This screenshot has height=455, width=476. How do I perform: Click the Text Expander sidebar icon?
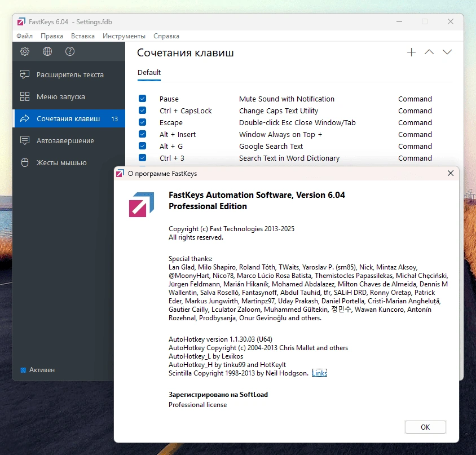coord(25,74)
